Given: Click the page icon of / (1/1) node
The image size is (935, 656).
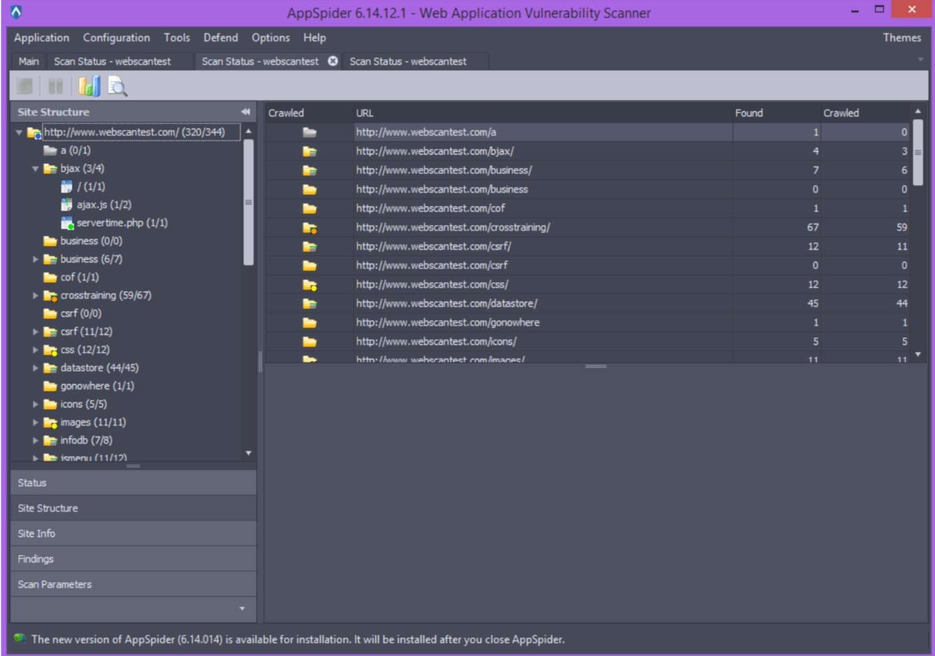Looking at the screenshot, I should tap(67, 186).
